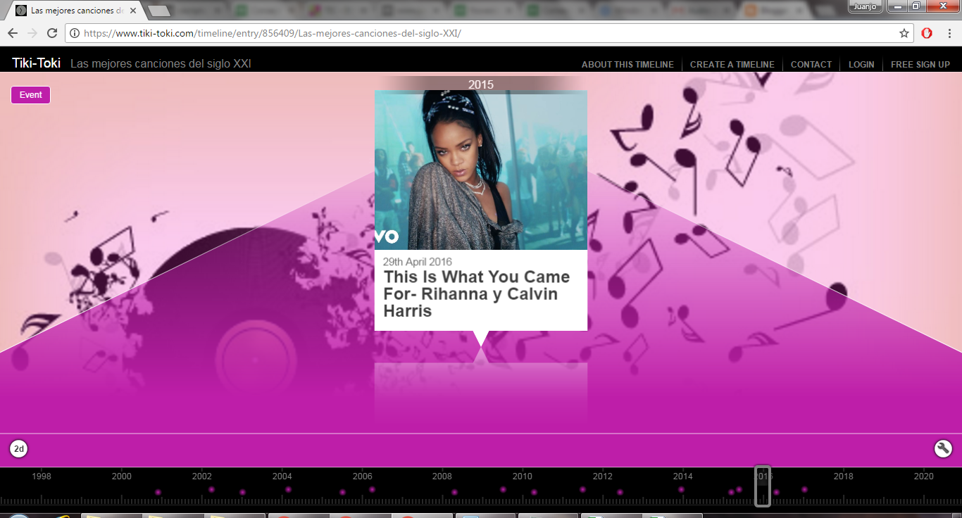Go to CREATE A TIMELINE

coord(732,64)
